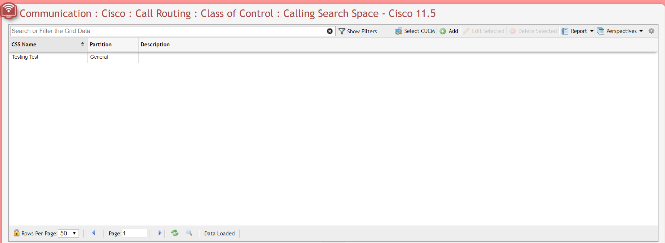Select the Testing Test row

click(x=25, y=57)
